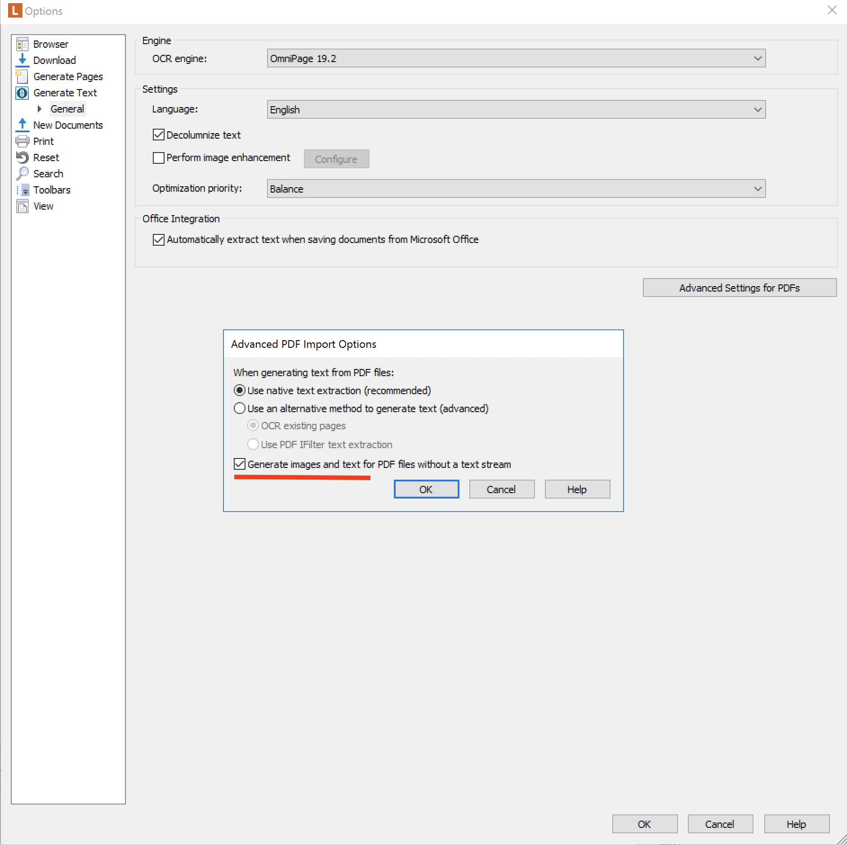Click the Reset undo icon
The height and width of the screenshot is (845, 847).
(x=22, y=157)
